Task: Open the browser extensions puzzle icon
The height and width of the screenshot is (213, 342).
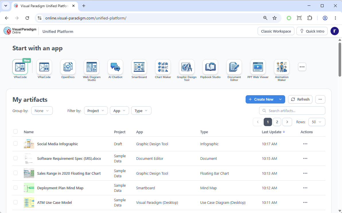Action: point(310,18)
